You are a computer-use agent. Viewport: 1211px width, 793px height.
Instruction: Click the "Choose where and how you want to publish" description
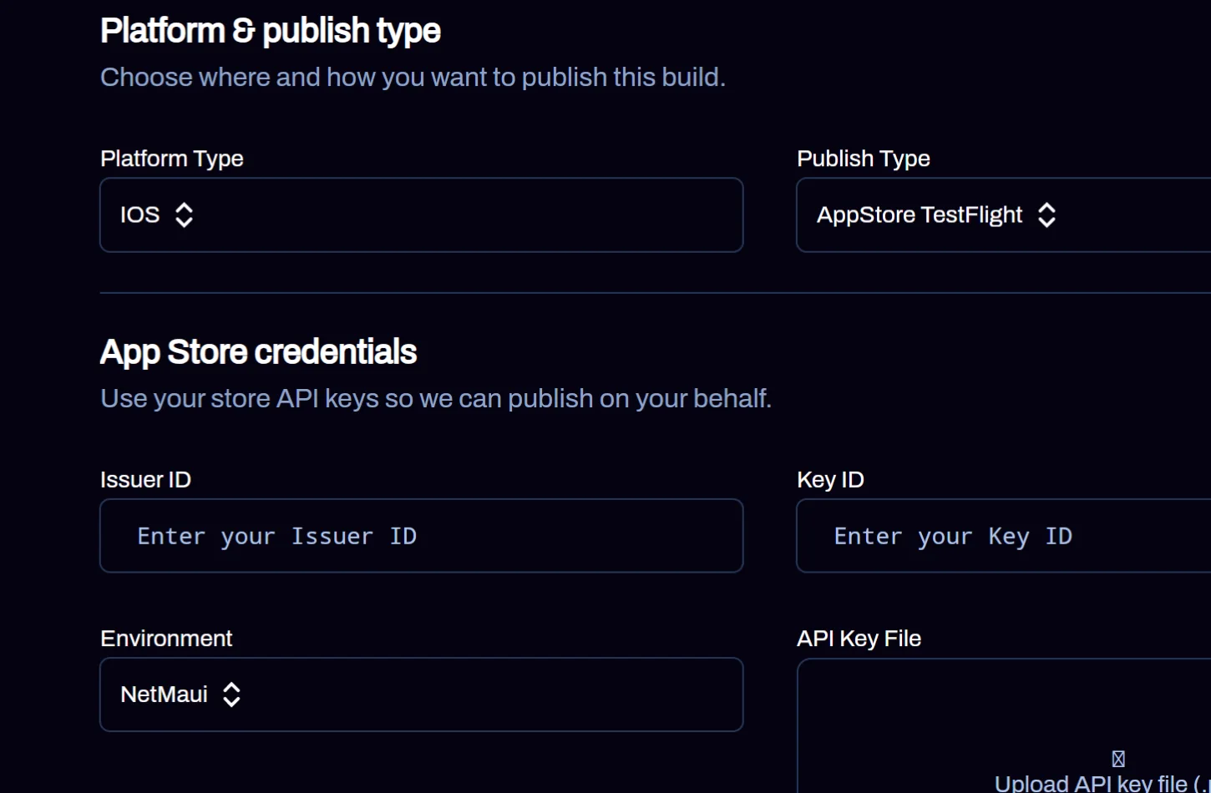pos(413,77)
